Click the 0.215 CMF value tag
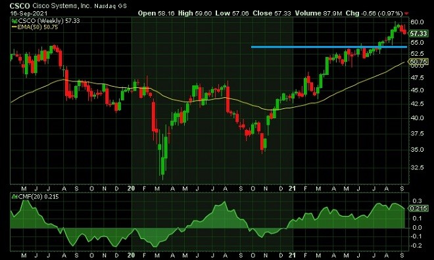 coord(418,208)
